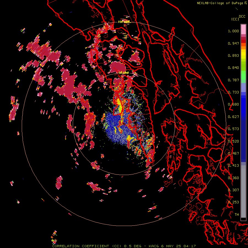Click the 0.787 scale label
This screenshot has height=248, width=248.
[233, 80]
